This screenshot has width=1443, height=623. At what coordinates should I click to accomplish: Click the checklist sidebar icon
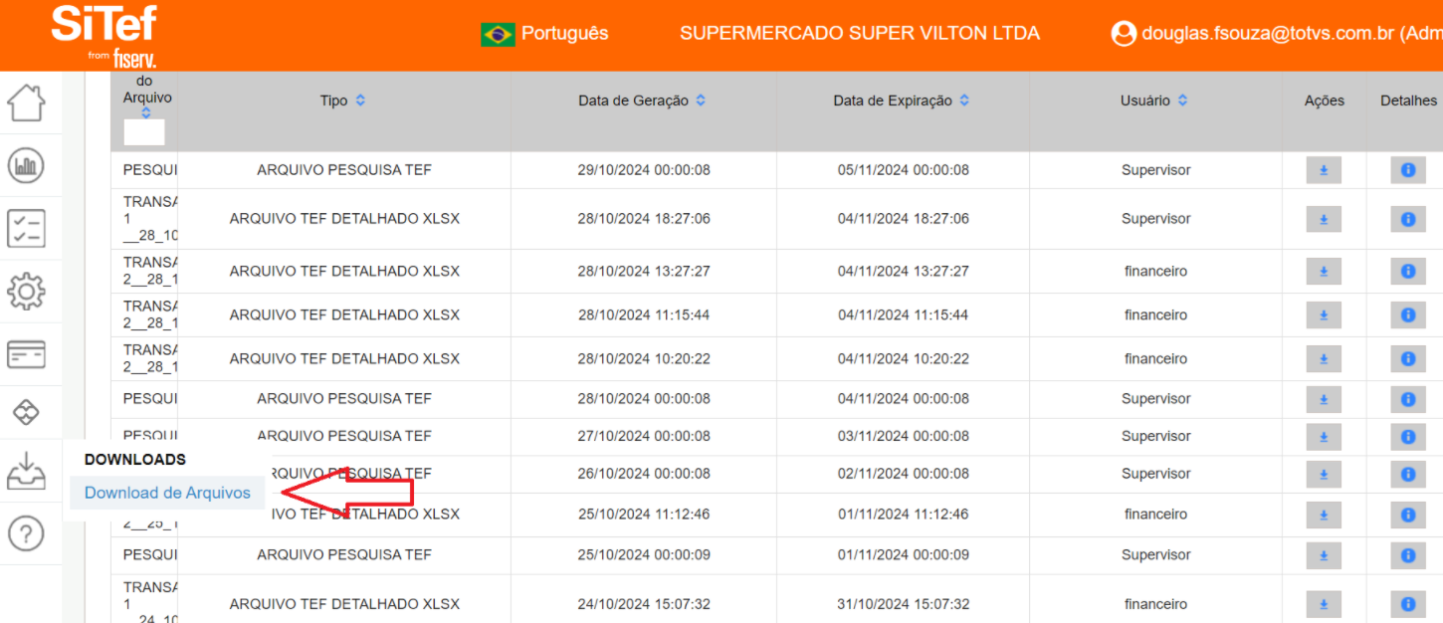tap(27, 228)
